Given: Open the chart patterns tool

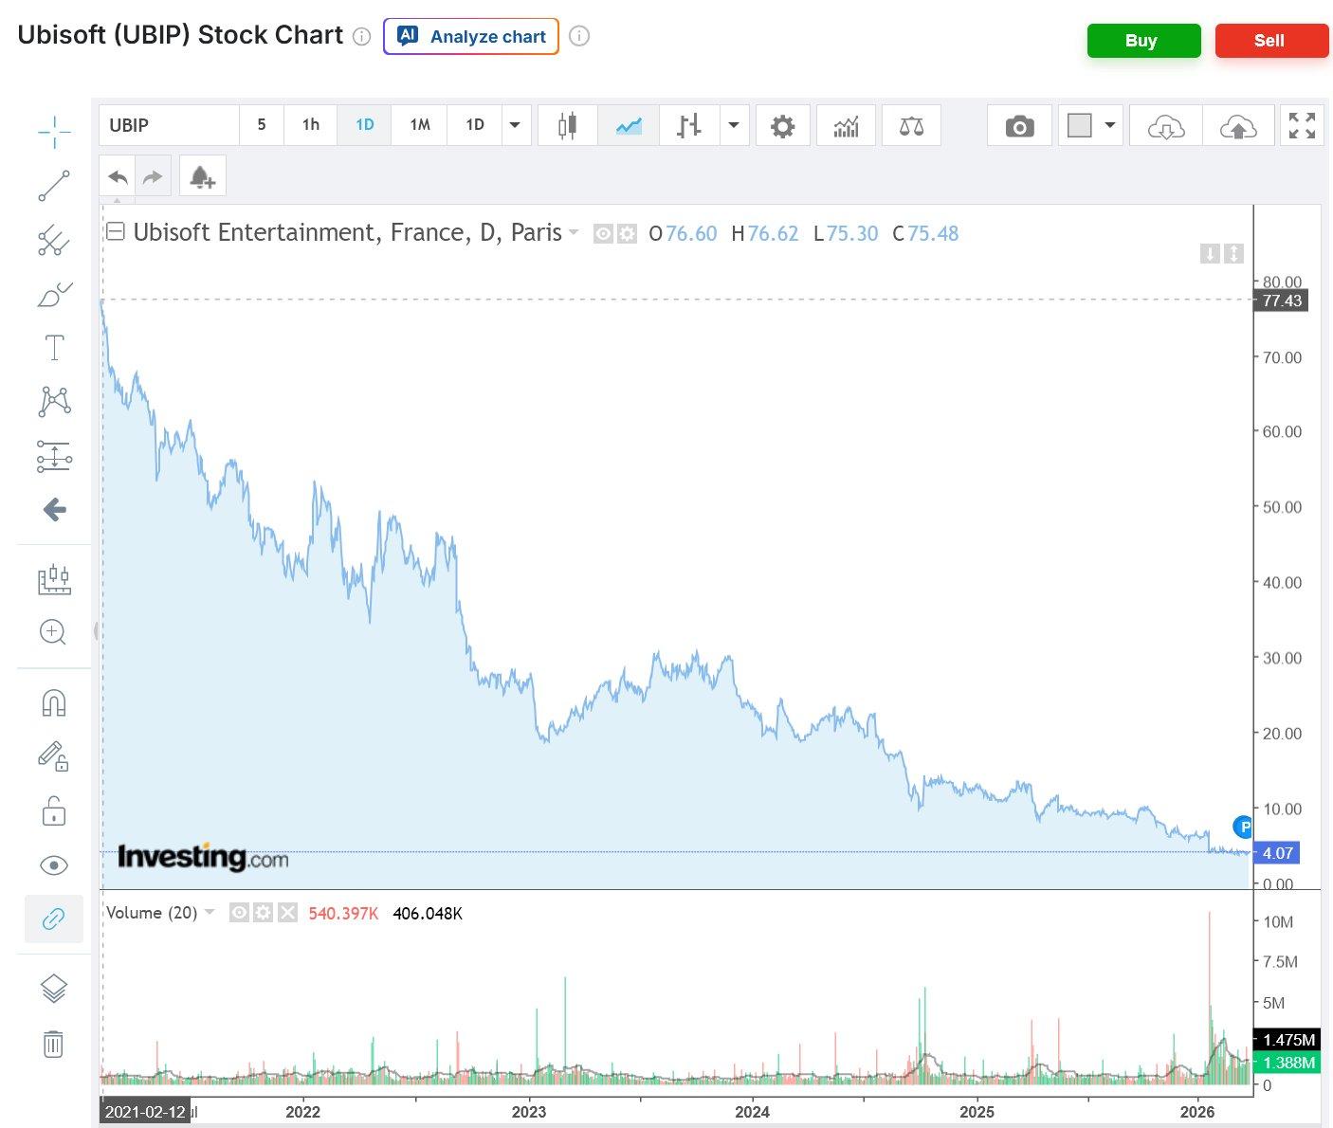Looking at the screenshot, I should [x=54, y=402].
